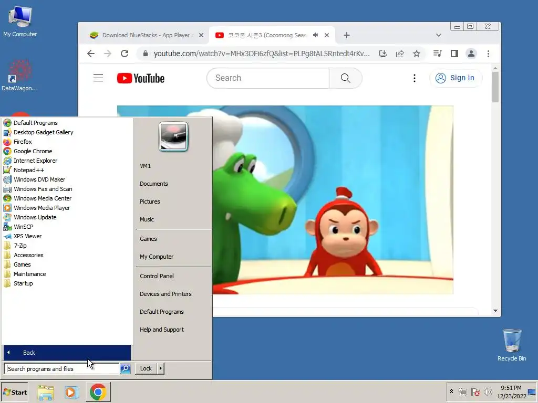The image size is (538, 403).
Task: Share this page from the address bar
Action: point(400,54)
